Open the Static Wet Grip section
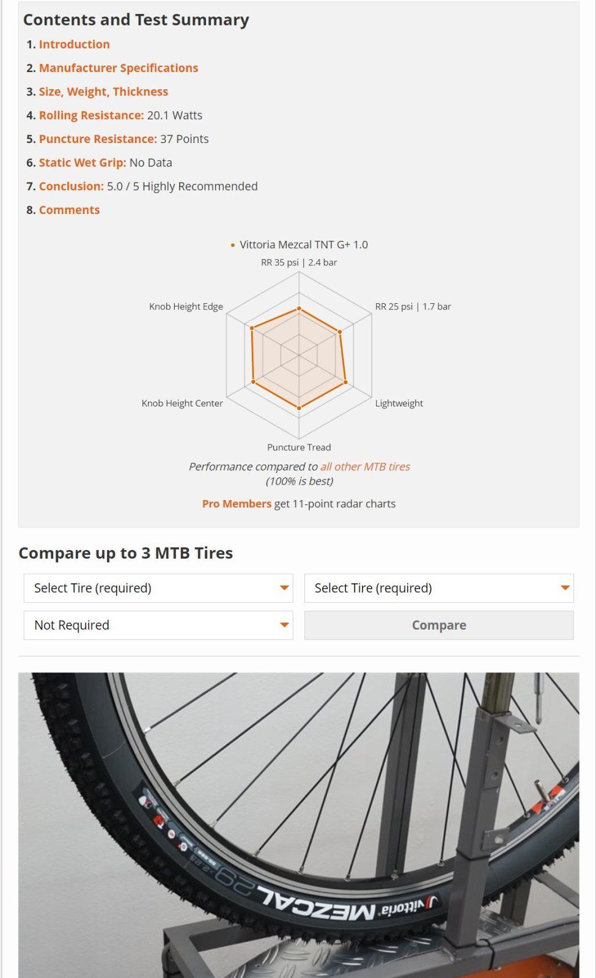The width and height of the screenshot is (596, 978). pos(82,163)
